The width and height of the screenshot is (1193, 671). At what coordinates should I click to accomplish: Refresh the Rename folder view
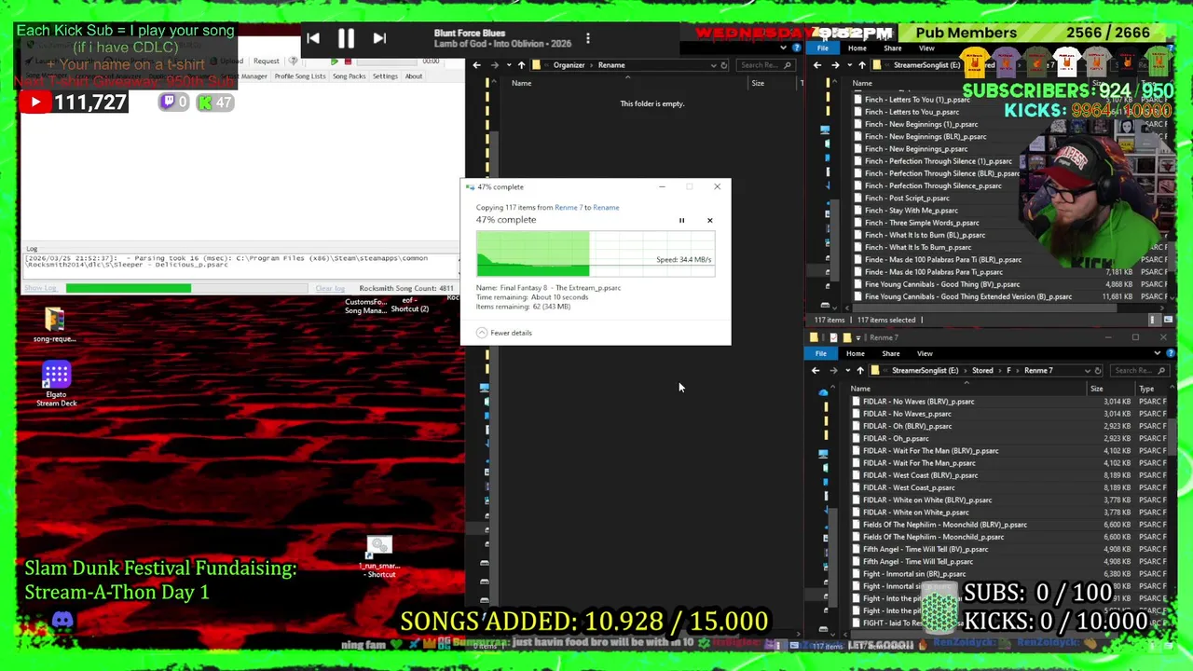[724, 65]
